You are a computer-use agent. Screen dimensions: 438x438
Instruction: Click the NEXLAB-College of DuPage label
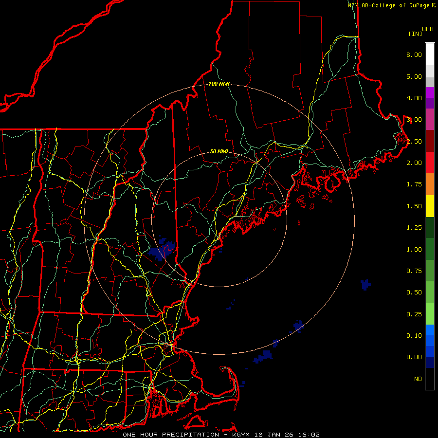(389, 5)
